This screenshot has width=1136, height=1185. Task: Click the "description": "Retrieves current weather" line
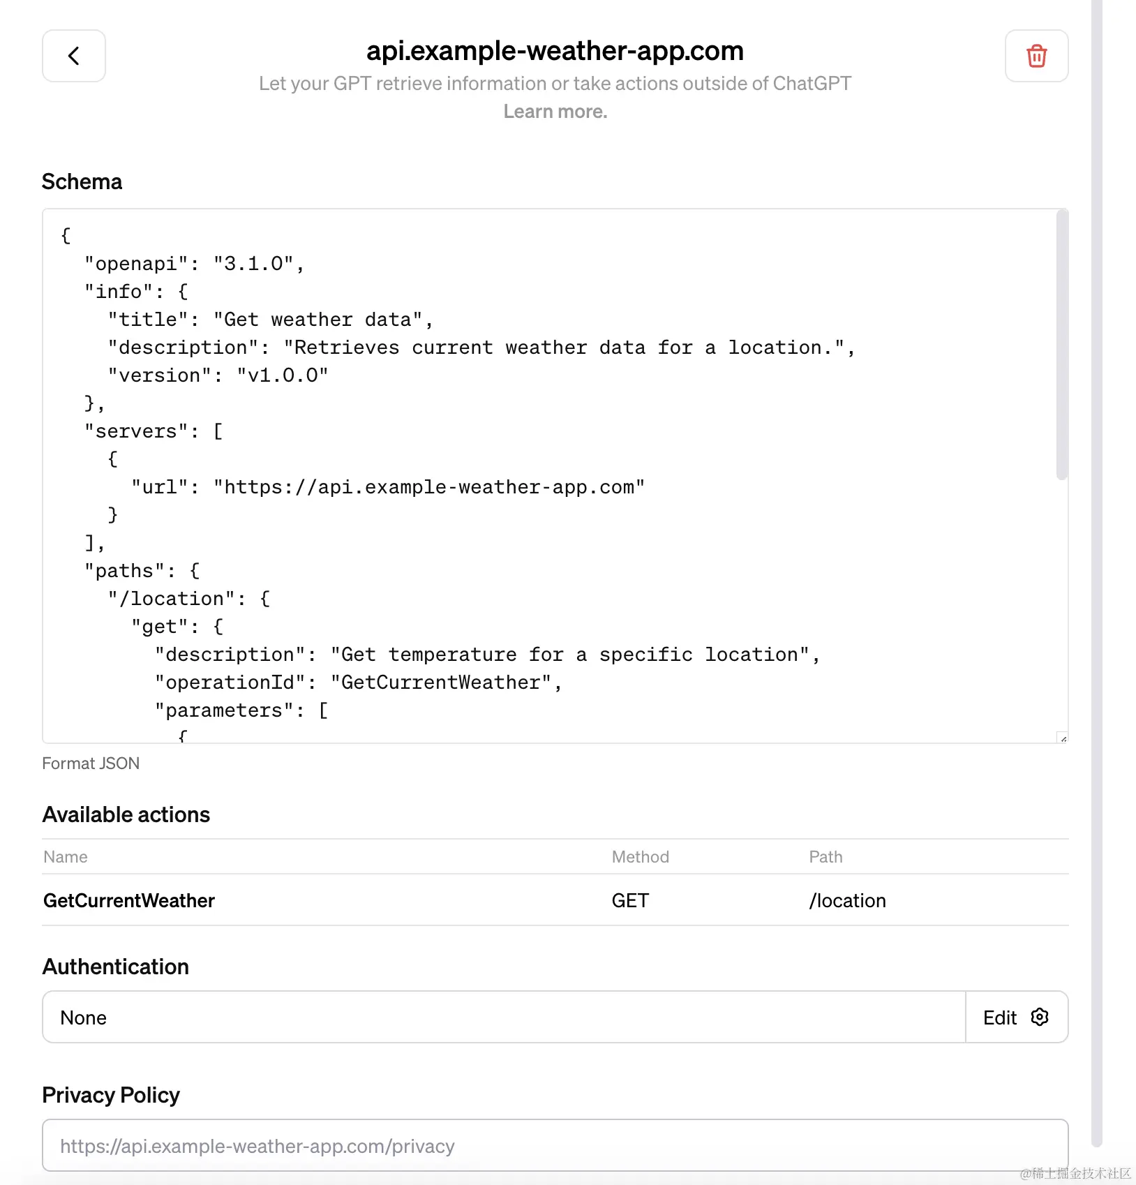481,348
